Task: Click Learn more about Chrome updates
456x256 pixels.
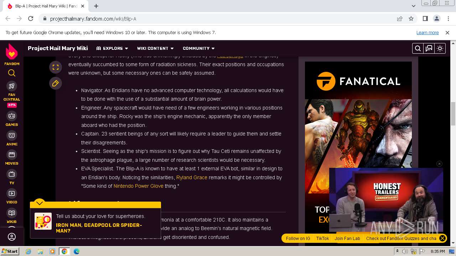Action: coord(427,32)
